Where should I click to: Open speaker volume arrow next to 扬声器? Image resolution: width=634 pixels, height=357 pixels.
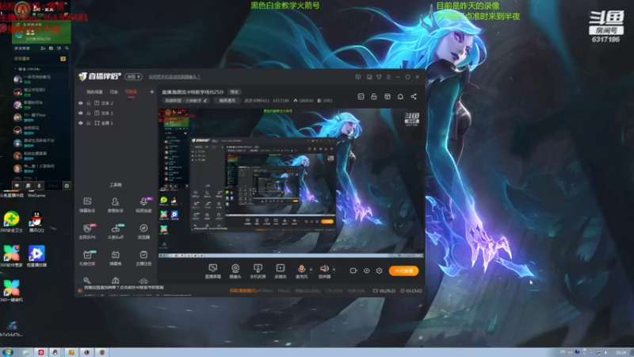coord(334,269)
